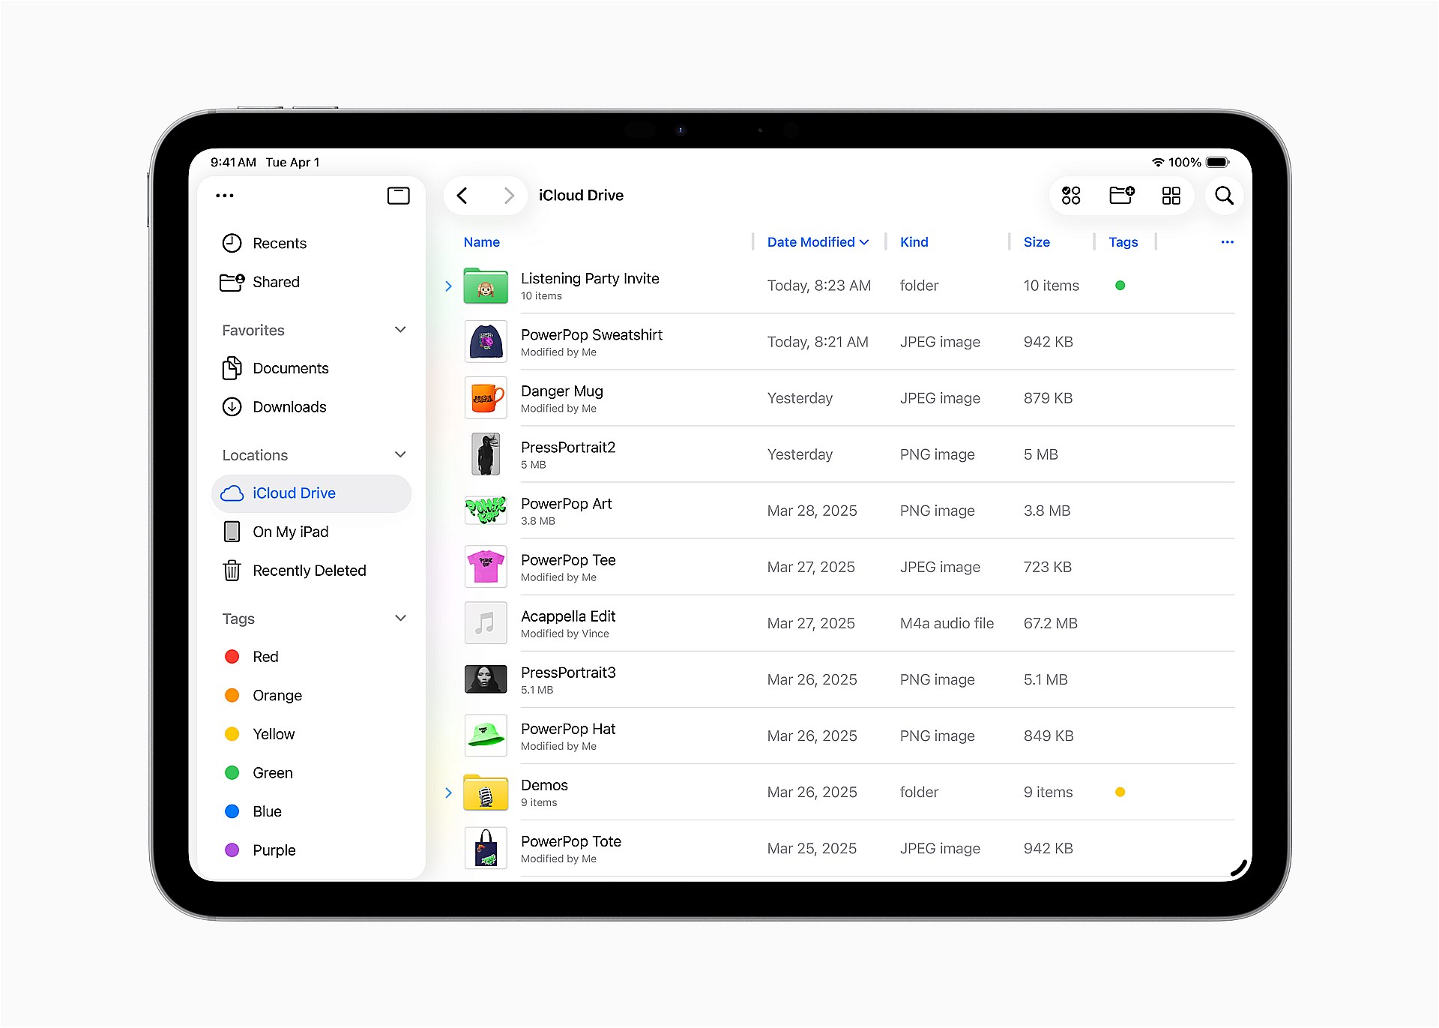Image resolution: width=1439 pixels, height=1028 pixels.
Task: Go forward with the right chevron
Action: pyautogui.click(x=509, y=196)
